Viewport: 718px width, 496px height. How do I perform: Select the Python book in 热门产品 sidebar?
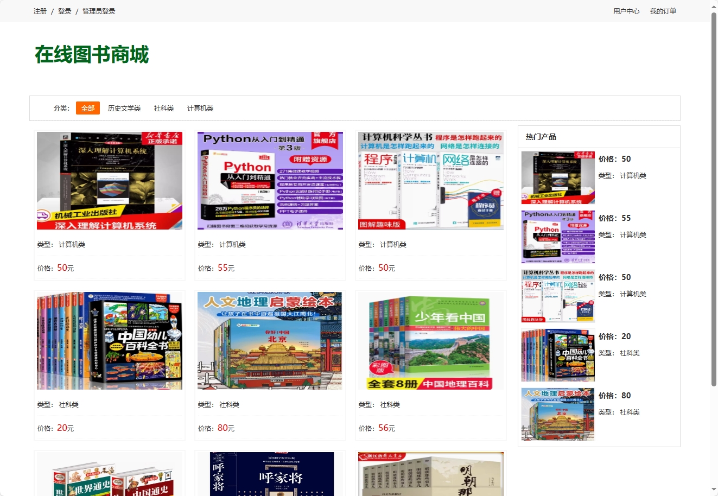pos(557,237)
